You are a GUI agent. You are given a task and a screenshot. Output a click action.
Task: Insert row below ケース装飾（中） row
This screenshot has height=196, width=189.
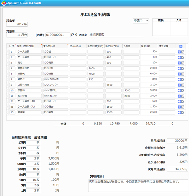point(179,101)
